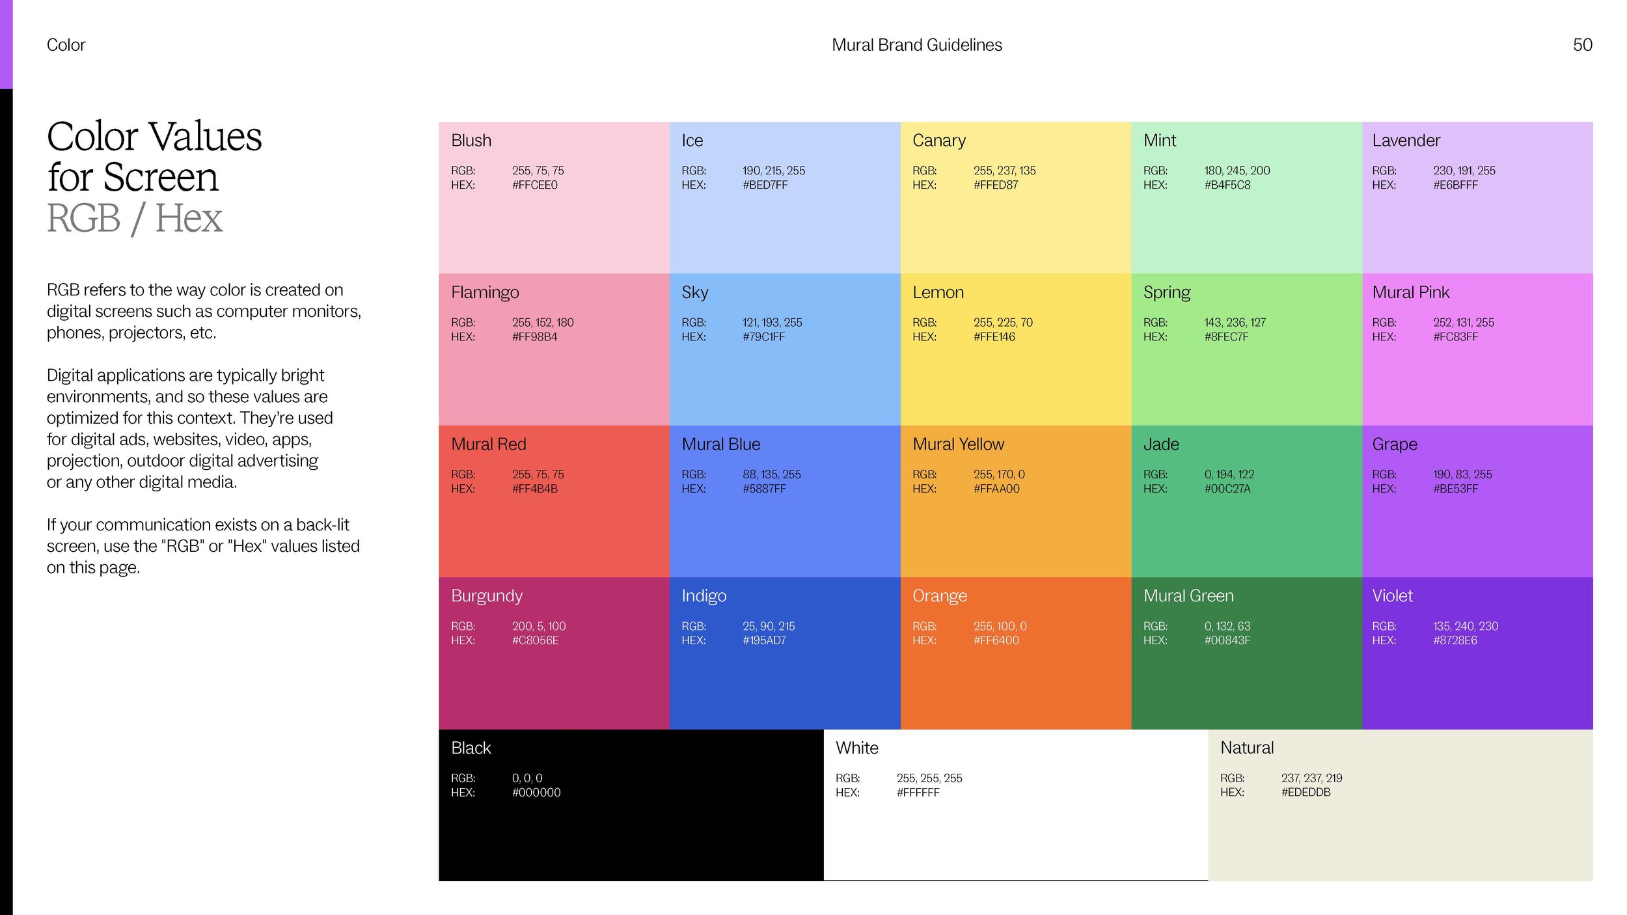Select RGB value 255, 237, 135
Image resolution: width=1627 pixels, height=915 pixels.
click(1005, 171)
